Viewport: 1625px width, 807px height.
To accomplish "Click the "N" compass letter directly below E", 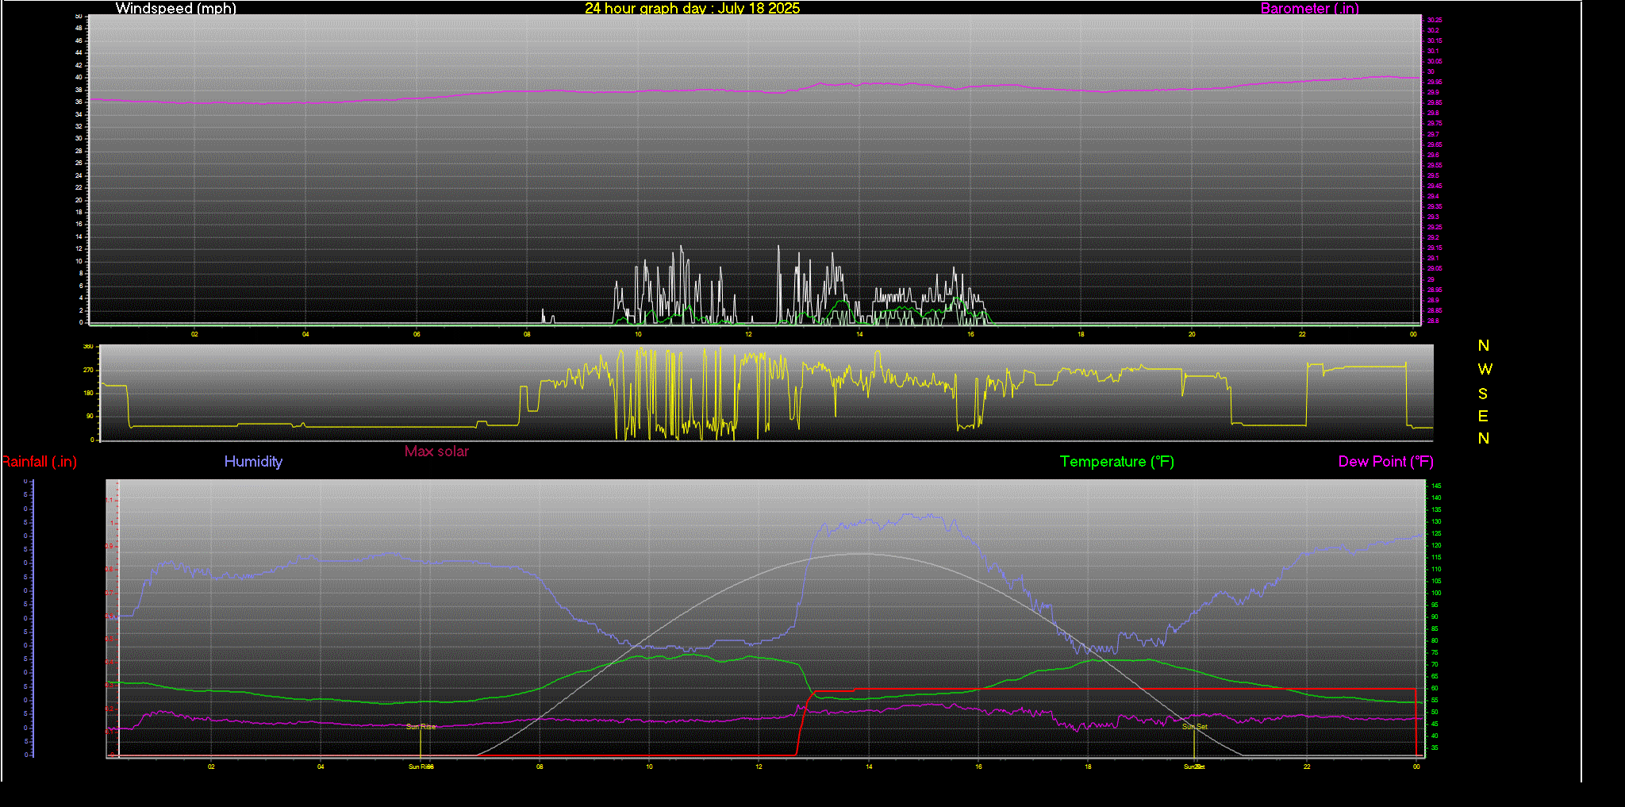I will click(1484, 438).
